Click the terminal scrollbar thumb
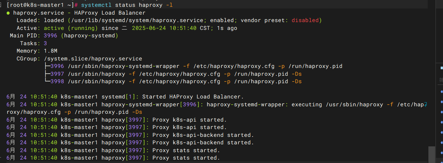443x163 pixels. coord(431,155)
